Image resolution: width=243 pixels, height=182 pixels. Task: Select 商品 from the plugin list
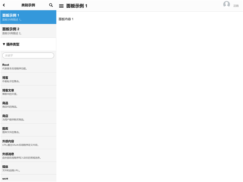point(28,105)
